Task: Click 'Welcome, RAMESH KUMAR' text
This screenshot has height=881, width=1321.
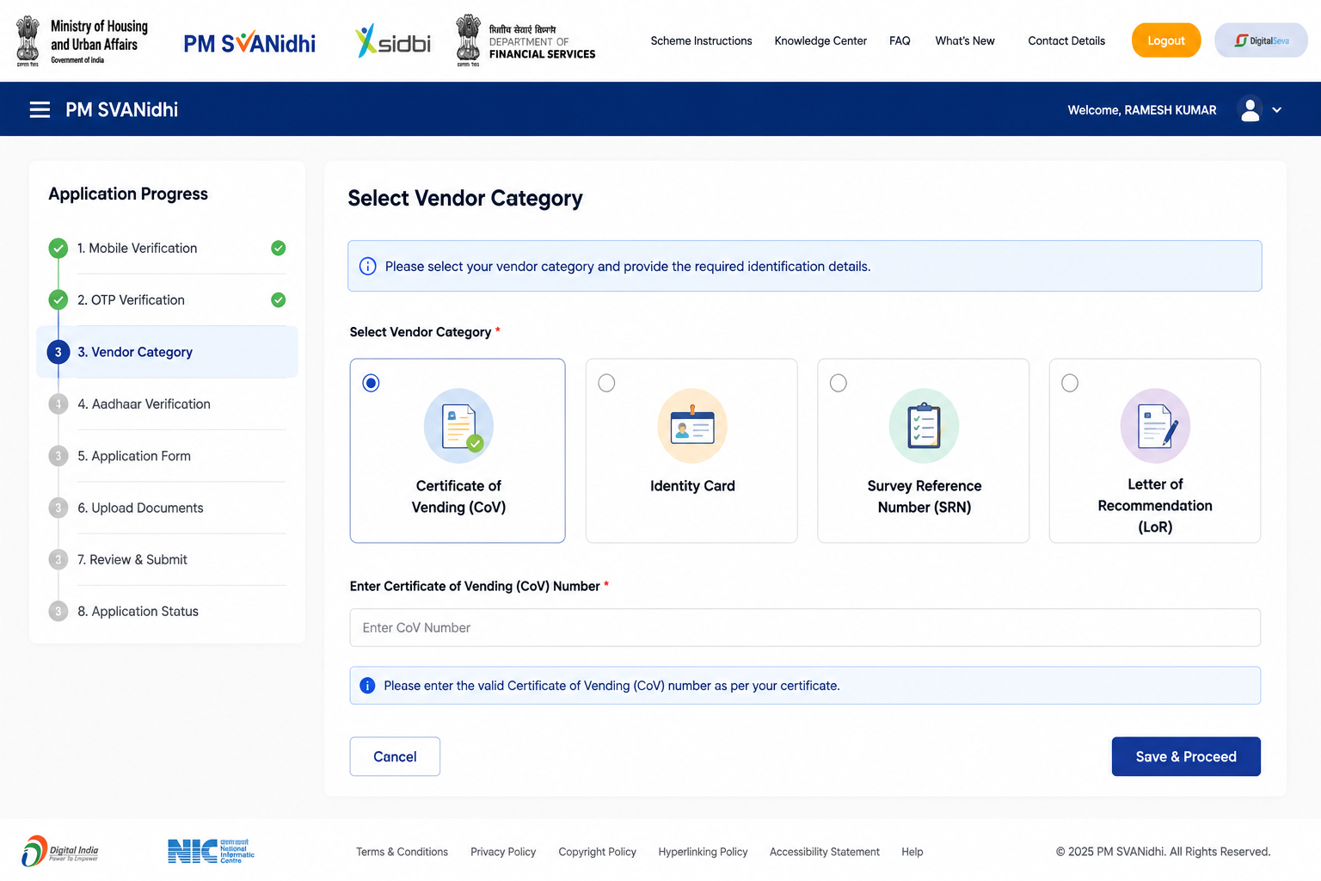Action: click(1142, 110)
